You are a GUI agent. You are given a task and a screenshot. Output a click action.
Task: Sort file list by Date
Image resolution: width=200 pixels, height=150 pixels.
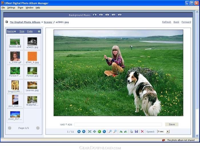coord(30,31)
